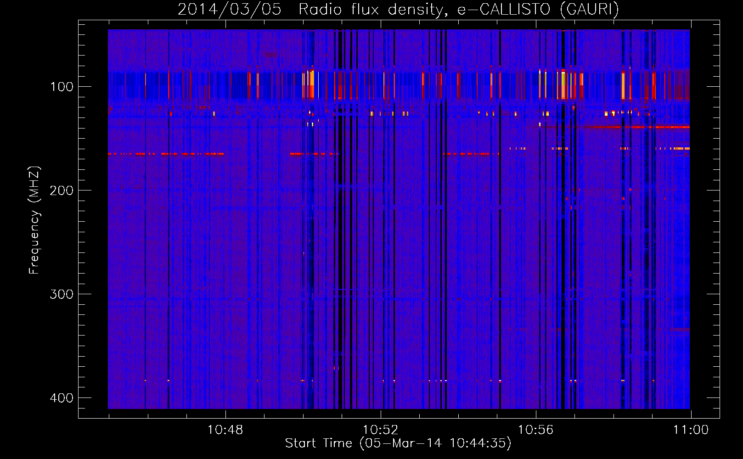
Task: Click the 10:56 time tick label
Action: (x=536, y=430)
